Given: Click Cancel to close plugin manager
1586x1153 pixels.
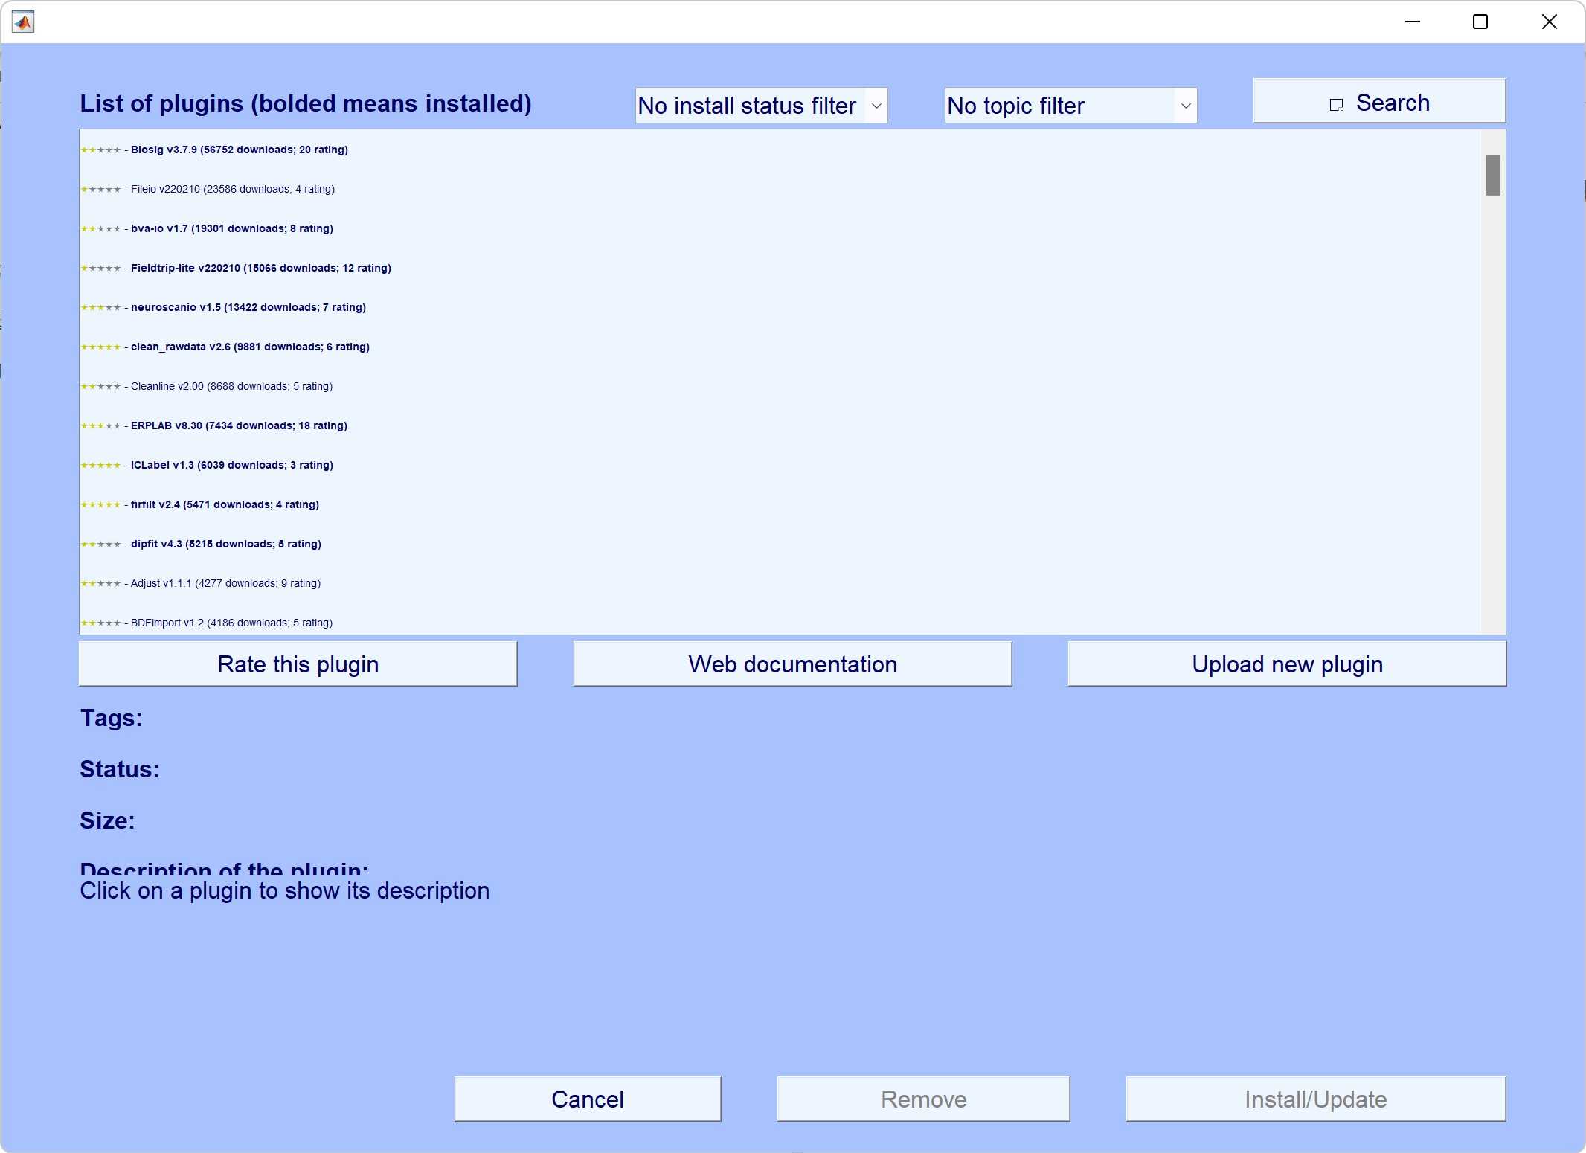Looking at the screenshot, I should pyautogui.click(x=588, y=1099).
